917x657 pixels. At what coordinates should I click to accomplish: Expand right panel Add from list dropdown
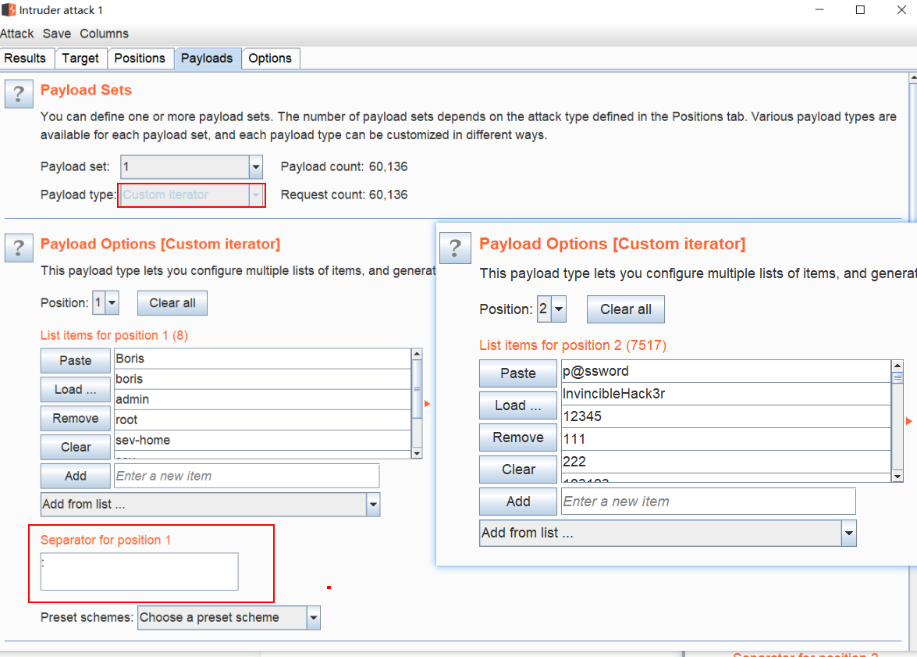848,533
